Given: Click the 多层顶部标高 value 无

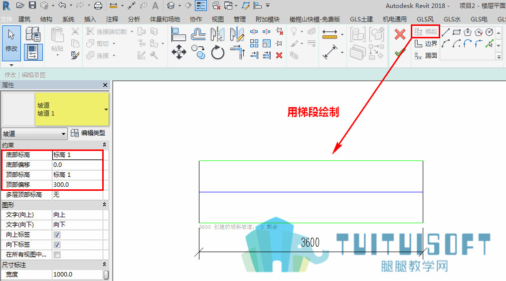Looking at the screenshot, I should [77, 194].
